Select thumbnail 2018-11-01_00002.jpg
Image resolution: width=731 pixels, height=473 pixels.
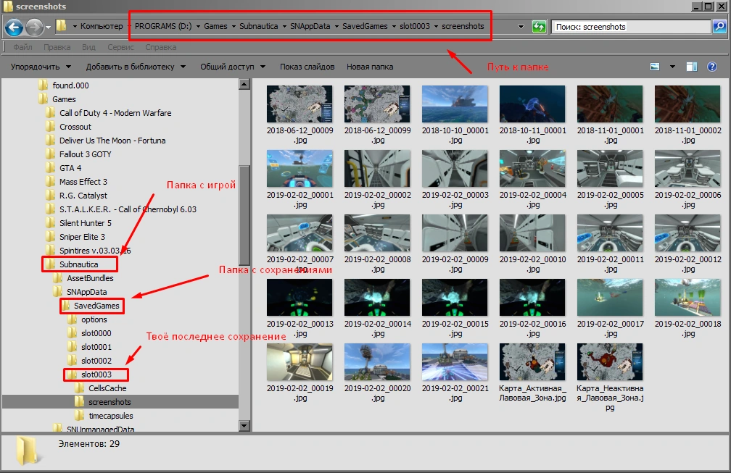[x=687, y=104]
